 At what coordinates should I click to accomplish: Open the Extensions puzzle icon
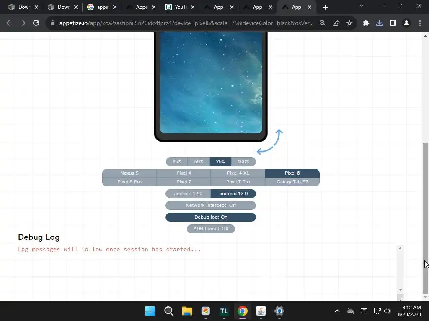coord(366,23)
